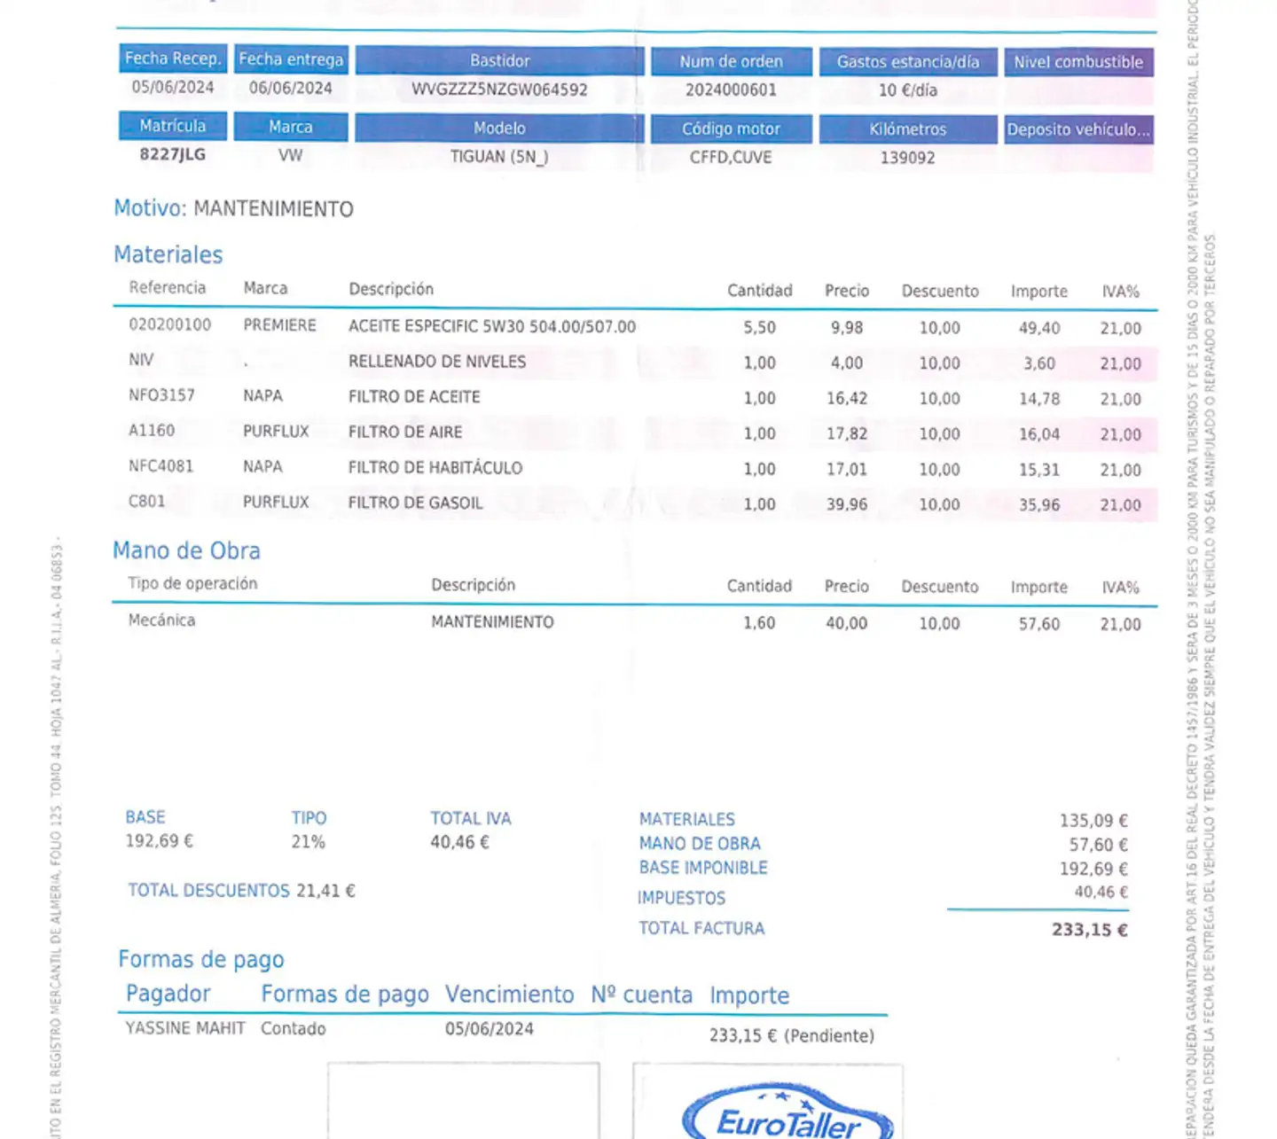Select the Fecha entrega header cell
The width and height of the screenshot is (1277, 1139).
click(291, 59)
